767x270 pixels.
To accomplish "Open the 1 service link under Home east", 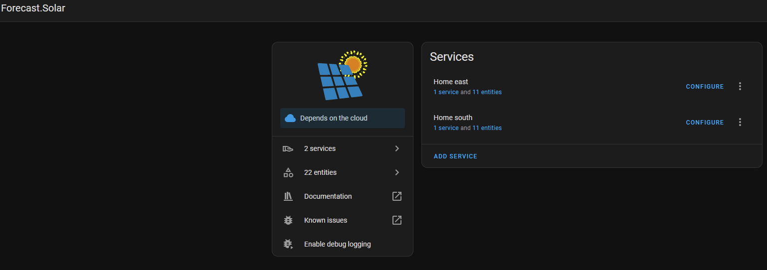I will [446, 92].
